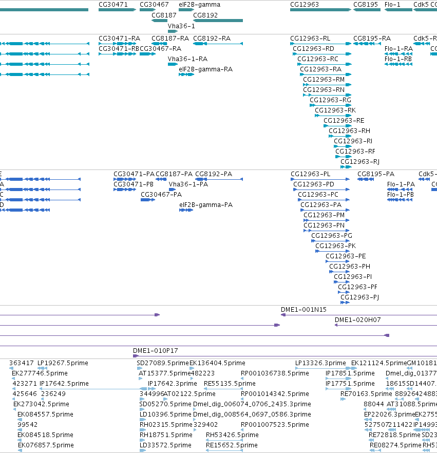Open transcript CG12963-RJ
The image size is (437, 453).
pos(360,161)
